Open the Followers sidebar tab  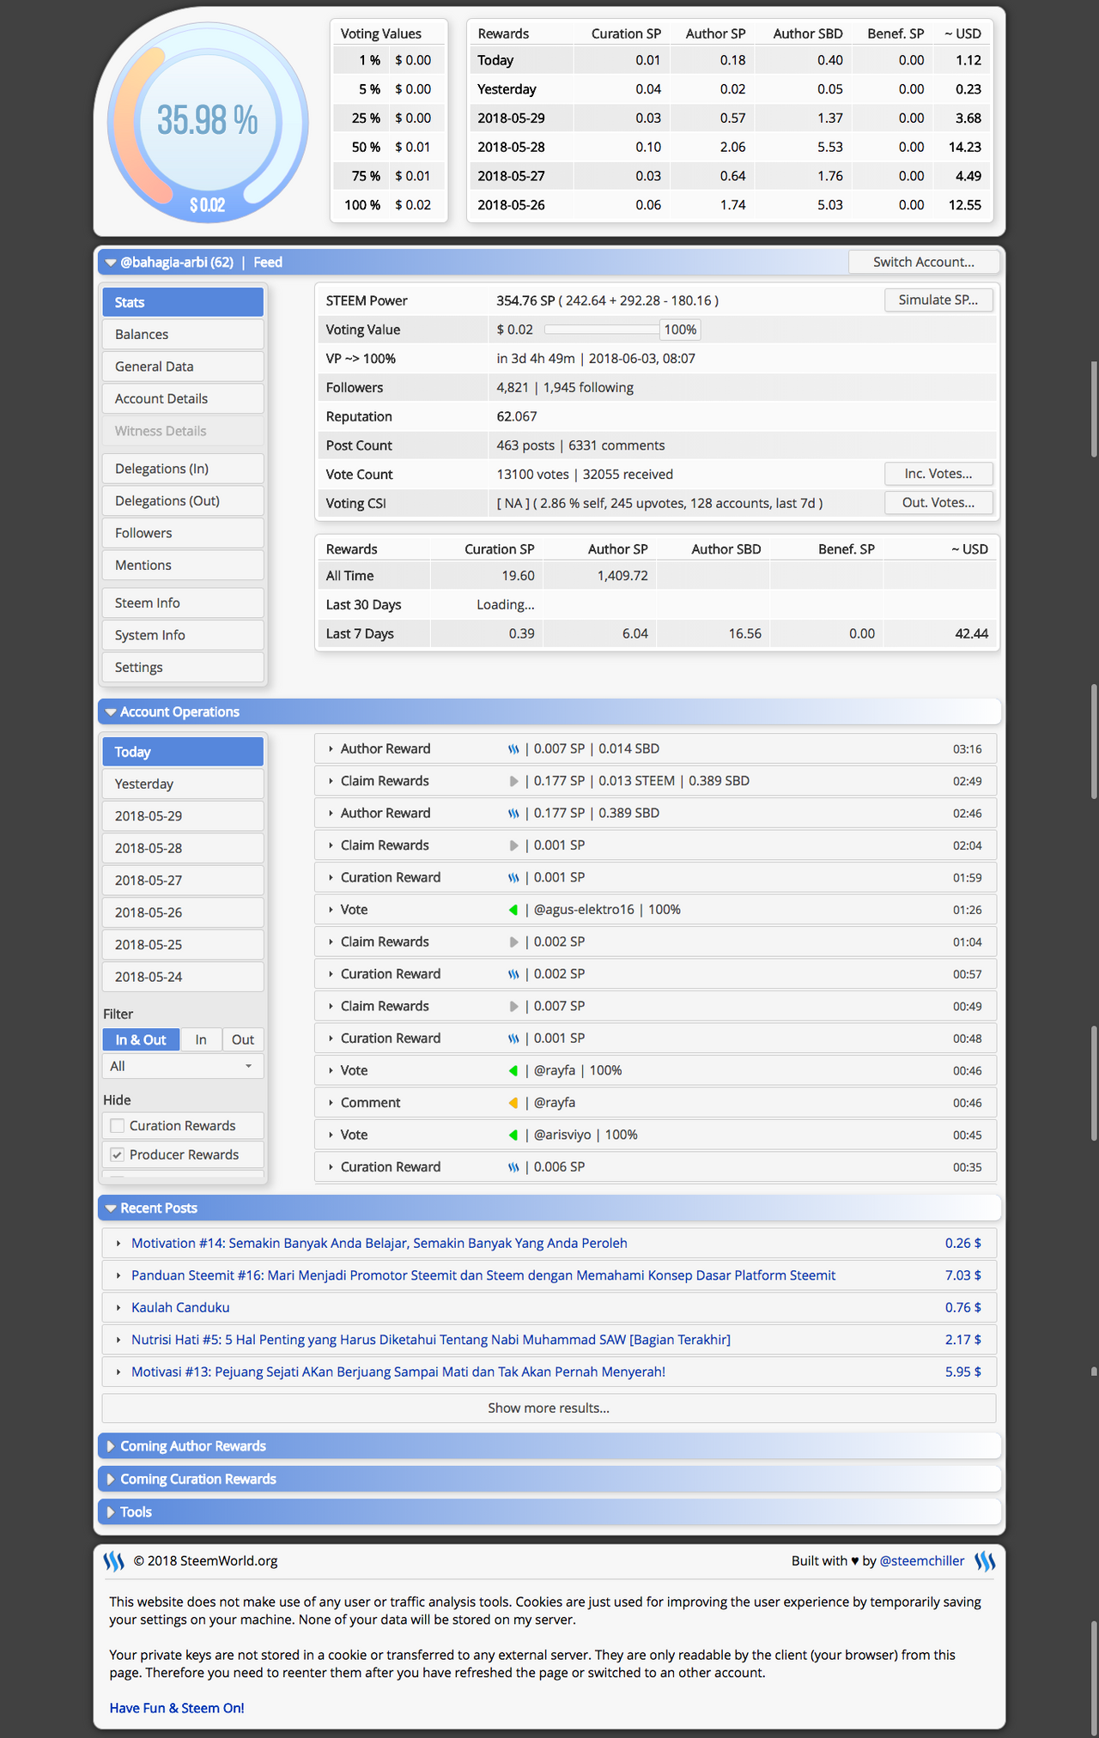point(183,533)
